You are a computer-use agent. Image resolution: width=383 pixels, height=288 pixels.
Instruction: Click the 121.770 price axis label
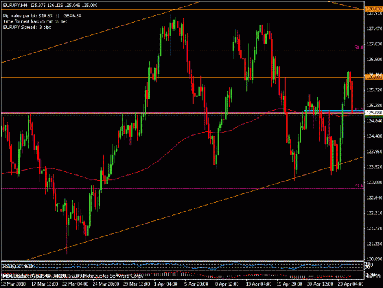374,228
